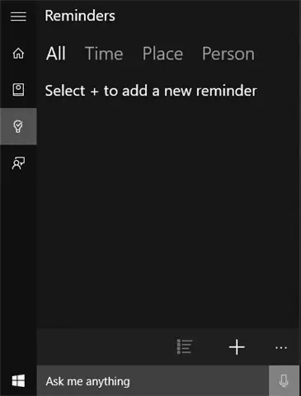Expand the three-dots more options menu
Image resolution: width=301 pixels, height=396 pixels.
click(x=281, y=348)
